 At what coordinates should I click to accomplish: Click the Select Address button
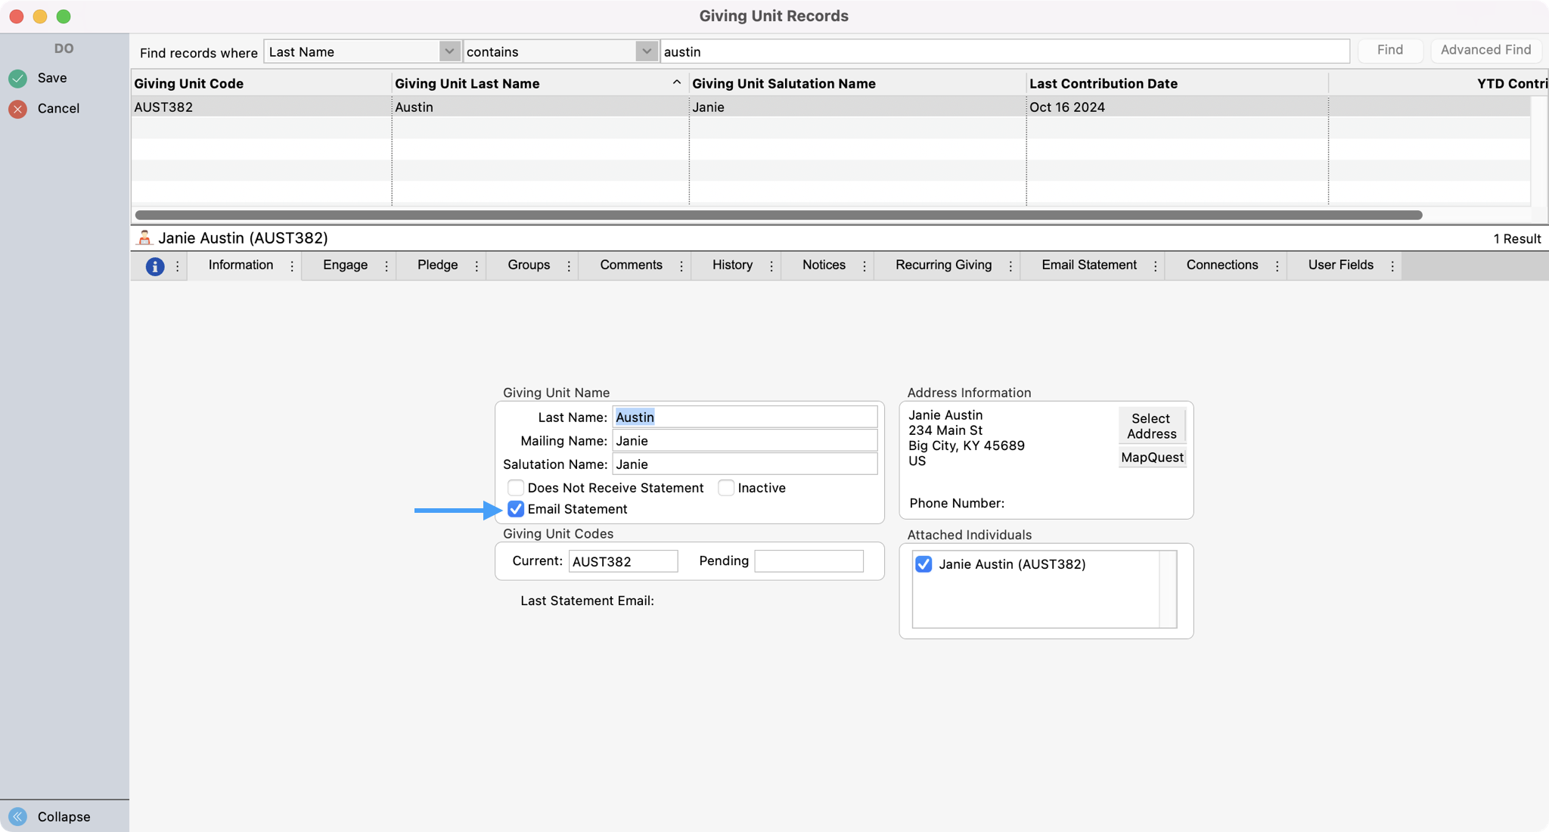pos(1151,426)
